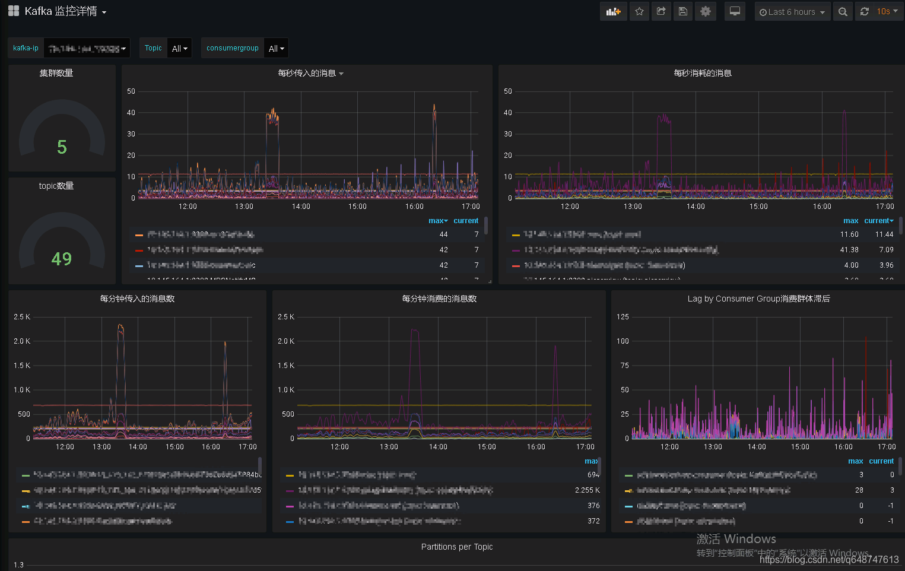Viewport: 905px width, 571px height.
Task: Expand the kafka-ip variable dropdown
Action: (87, 48)
